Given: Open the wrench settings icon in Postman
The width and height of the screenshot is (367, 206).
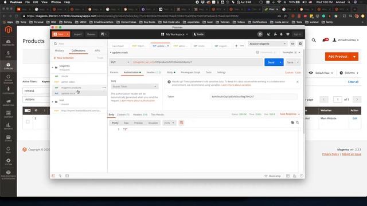Looking at the screenshot, I should (275, 34).
